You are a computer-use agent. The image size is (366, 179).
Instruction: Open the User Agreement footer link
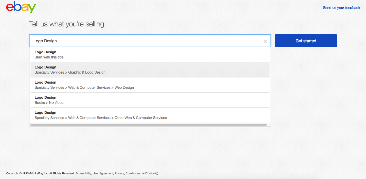(103, 174)
